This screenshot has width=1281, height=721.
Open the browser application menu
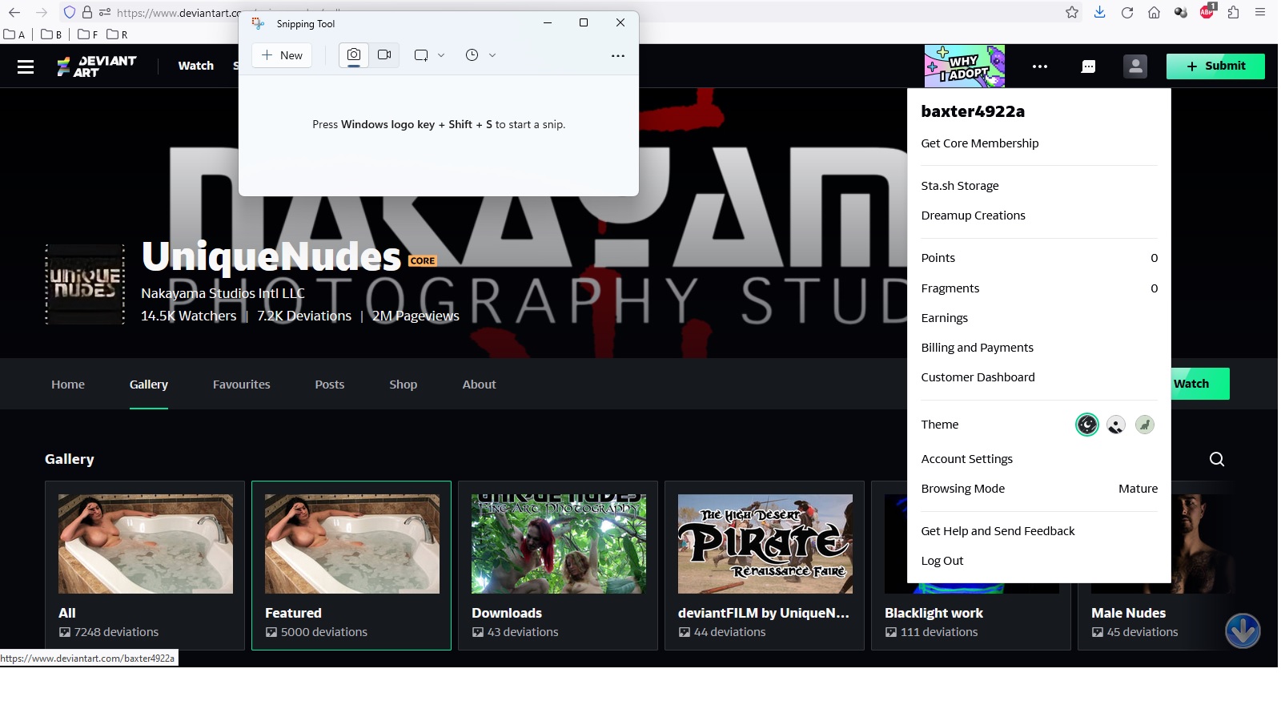pyautogui.click(x=1260, y=12)
